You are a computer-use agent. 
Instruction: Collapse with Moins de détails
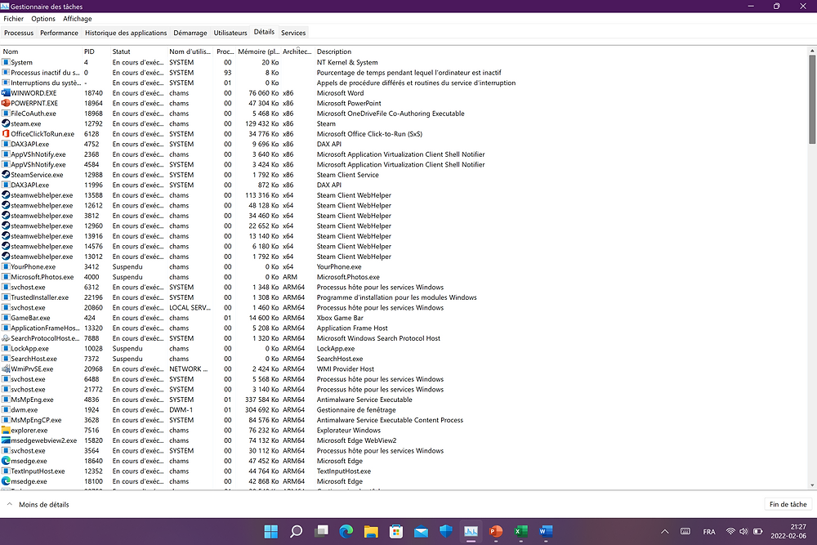pos(38,504)
